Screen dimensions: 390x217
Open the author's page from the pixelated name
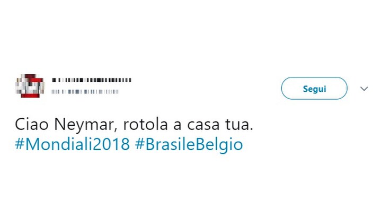[x=92, y=80]
